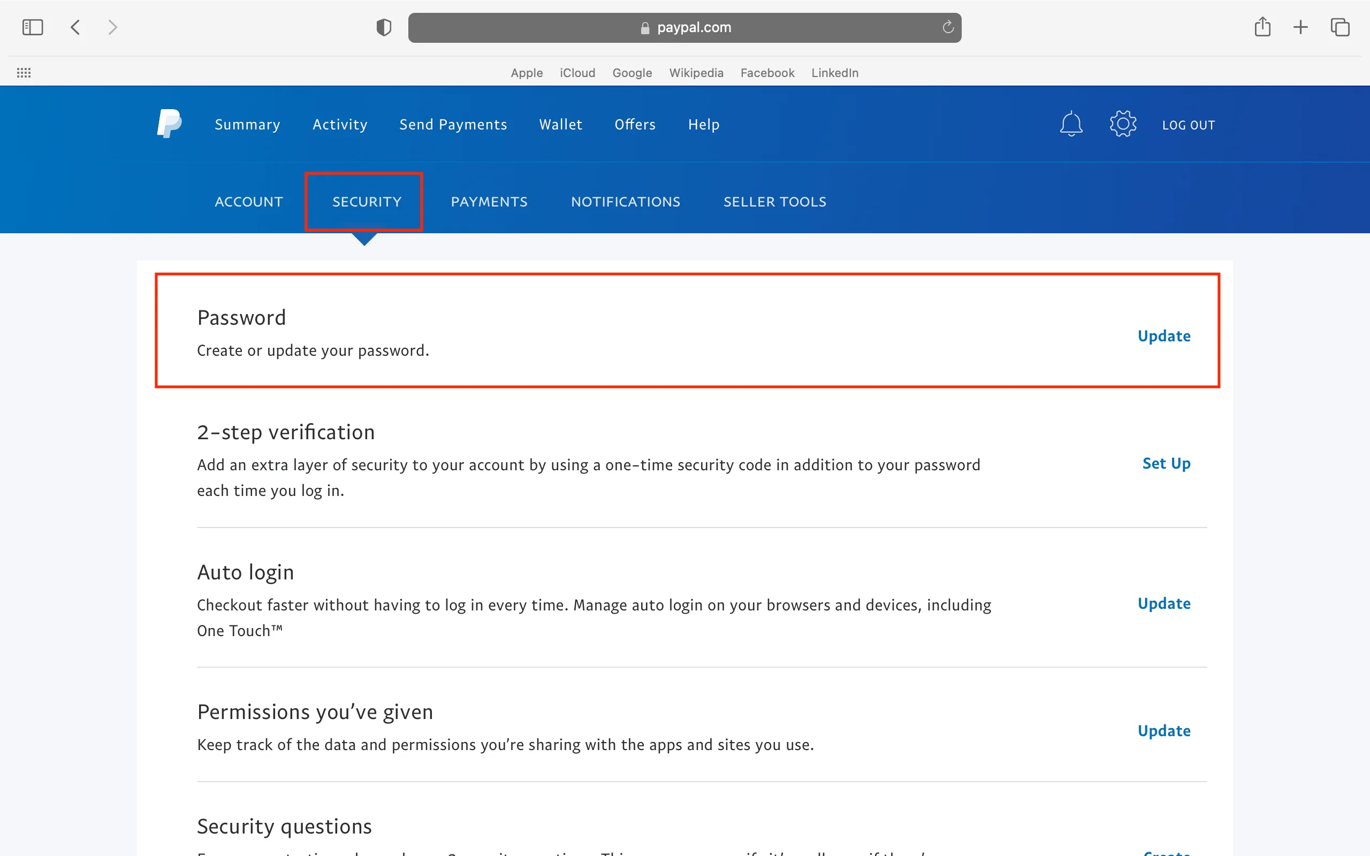The width and height of the screenshot is (1370, 856).
Task: Reload the page via refresh icon
Action: [x=948, y=27]
